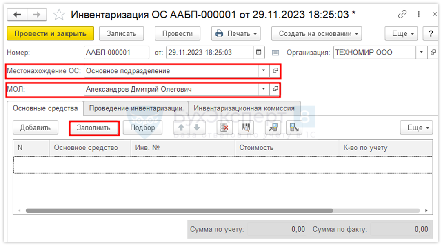Click the Подбор button
This screenshot has width=442, height=246.
pyautogui.click(x=142, y=127)
